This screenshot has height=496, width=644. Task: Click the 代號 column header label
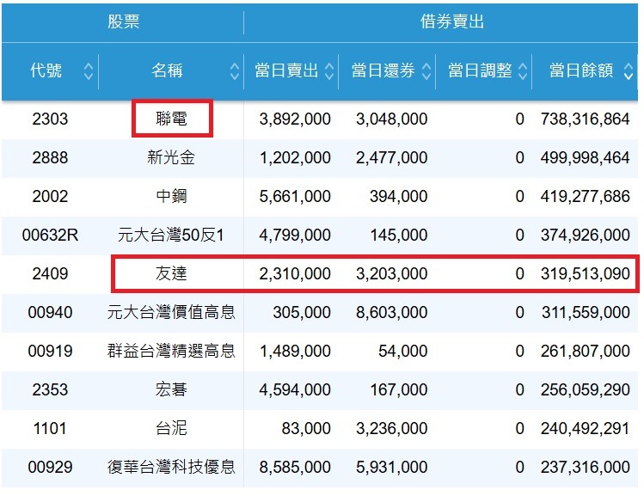[x=46, y=70]
